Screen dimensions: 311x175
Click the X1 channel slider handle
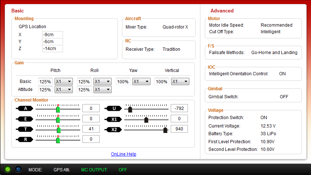(146, 119)
